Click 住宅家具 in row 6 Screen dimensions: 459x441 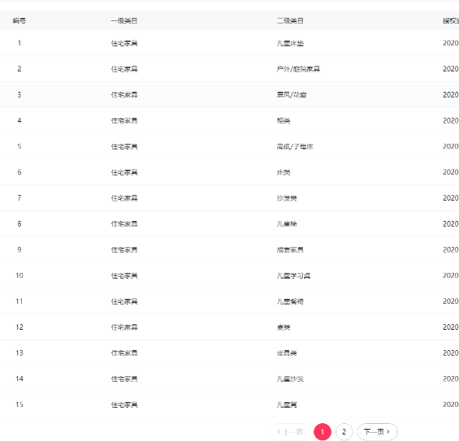point(124,172)
